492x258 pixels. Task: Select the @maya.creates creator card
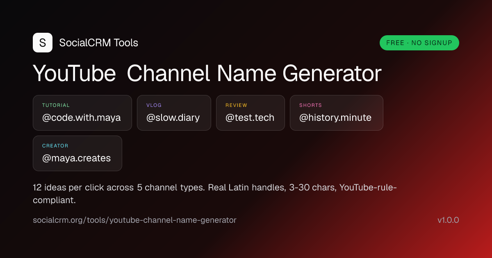point(77,153)
